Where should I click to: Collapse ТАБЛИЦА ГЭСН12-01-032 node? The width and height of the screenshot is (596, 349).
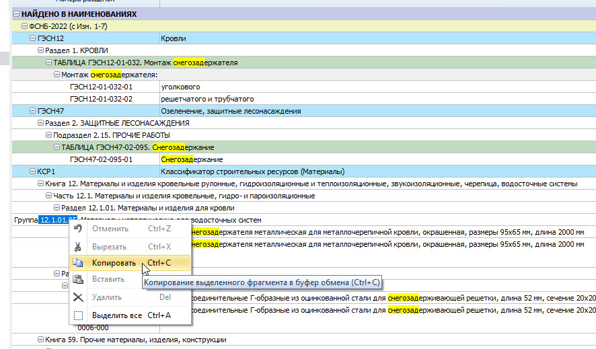click(x=48, y=63)
